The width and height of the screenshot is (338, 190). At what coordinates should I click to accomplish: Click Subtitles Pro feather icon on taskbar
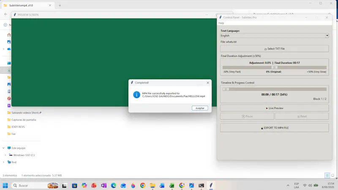pyautogui.click(x=211, y=185)
